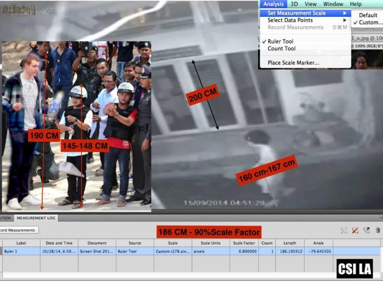Screen dimensions: 383x287
Task: Switch to the Measurement Log tab
Action: [36, 218]
